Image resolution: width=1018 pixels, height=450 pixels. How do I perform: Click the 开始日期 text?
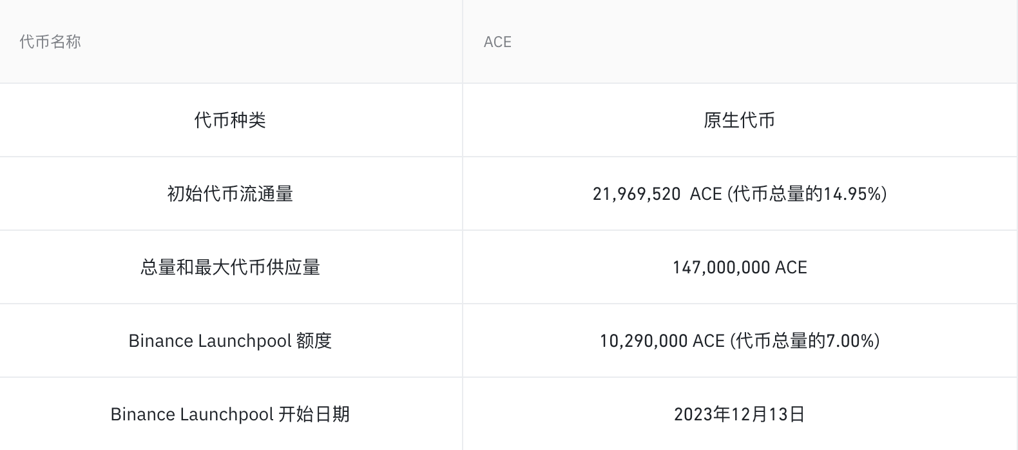tap(314, 414)
